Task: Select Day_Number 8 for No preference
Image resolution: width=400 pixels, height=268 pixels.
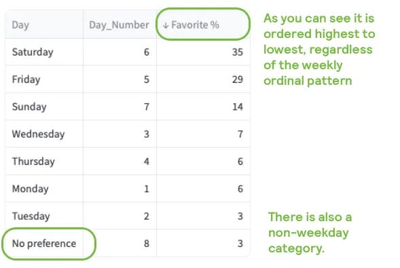Action: coord(147,244)
